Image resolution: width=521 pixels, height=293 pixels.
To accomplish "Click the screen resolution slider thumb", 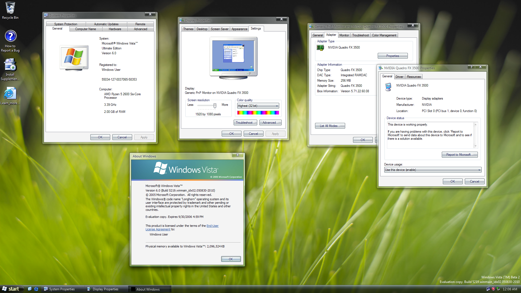I will click(x=215, y=105).
